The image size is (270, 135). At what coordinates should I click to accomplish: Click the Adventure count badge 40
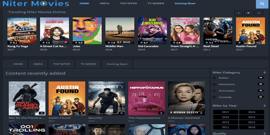click(x=261, y=84)
